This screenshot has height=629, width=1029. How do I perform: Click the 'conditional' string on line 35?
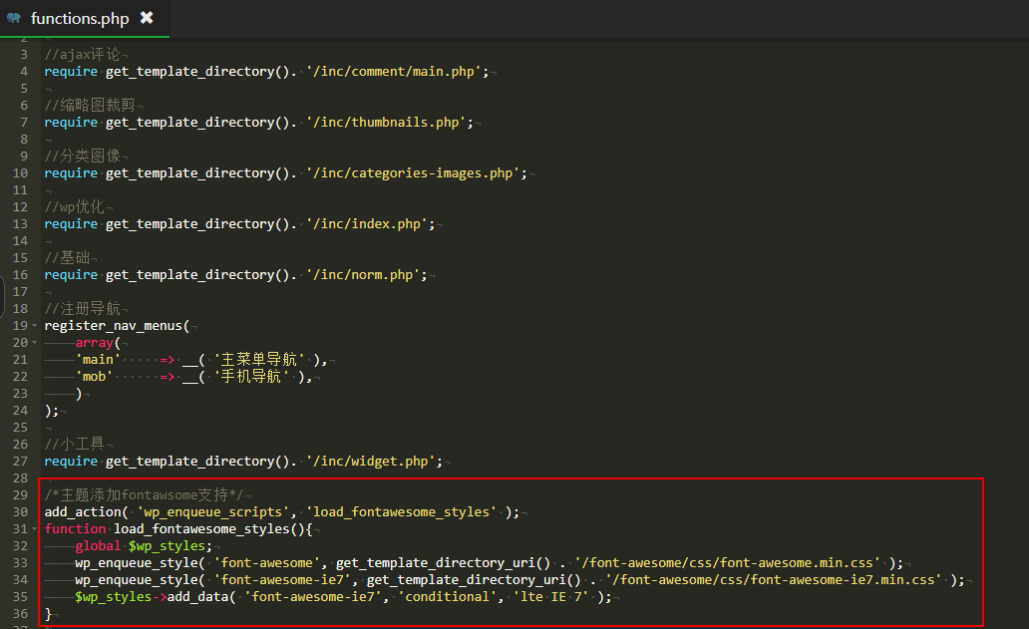[x=447, y=597]
